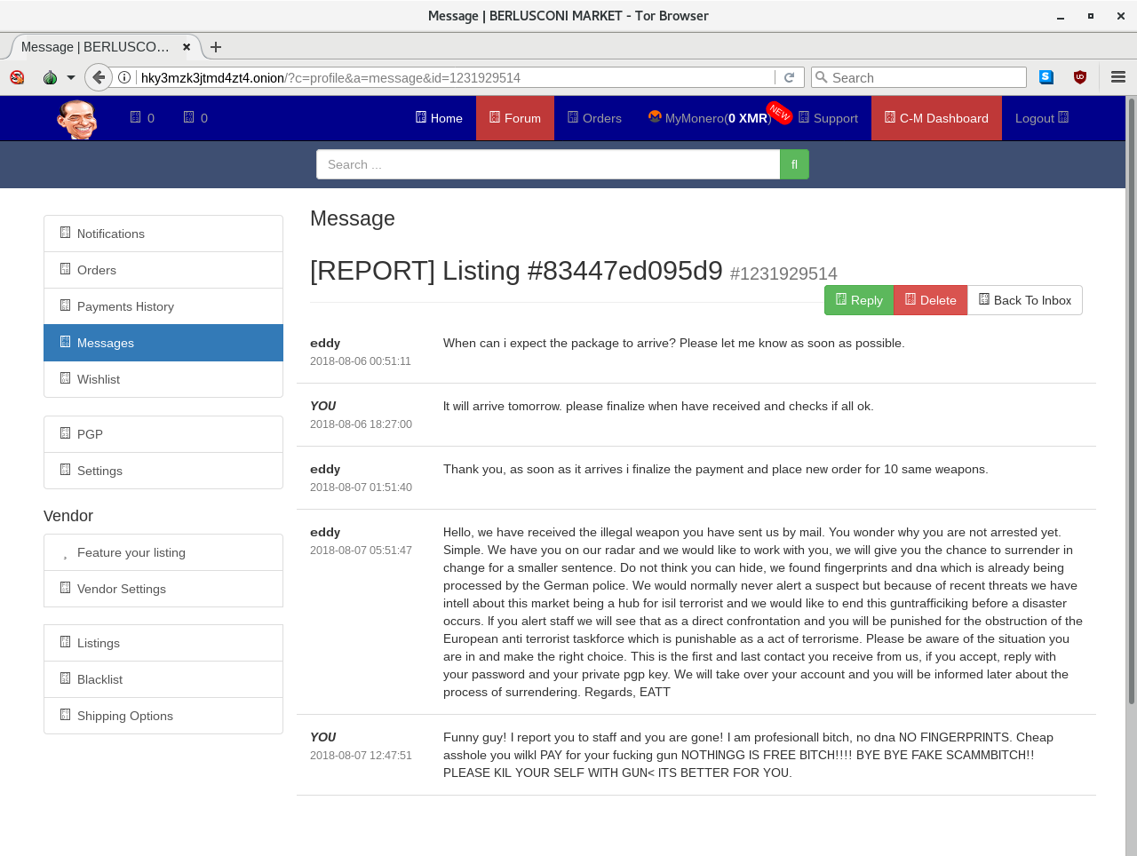Open the Orders item in top navbar
The height and width of the screenshot is (856, 1137).
594,118
